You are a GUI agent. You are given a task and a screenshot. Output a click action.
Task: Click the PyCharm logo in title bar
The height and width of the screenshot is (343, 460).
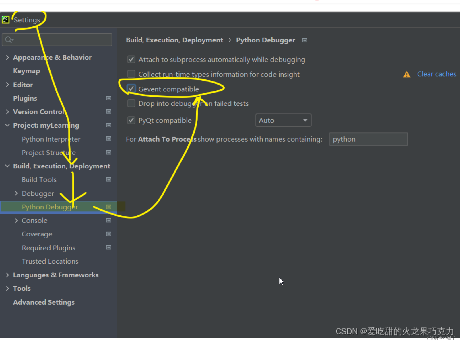pyautogui.click(x=5, y=20)
